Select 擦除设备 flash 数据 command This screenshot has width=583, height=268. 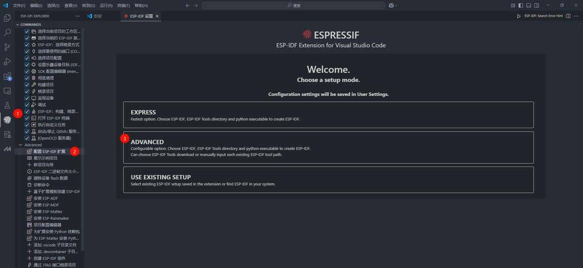[x=51, y=178]
